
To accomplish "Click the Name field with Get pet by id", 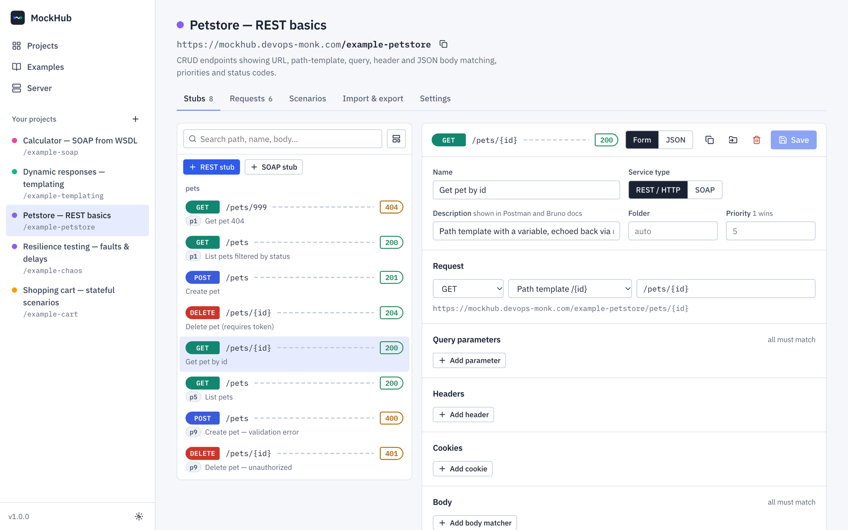I will coord(526,190).
